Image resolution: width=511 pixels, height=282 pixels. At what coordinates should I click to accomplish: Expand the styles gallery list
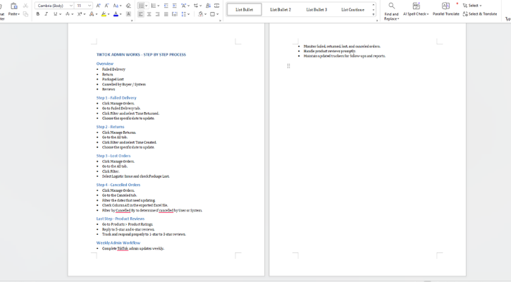point(374,15)
